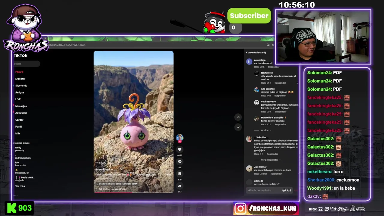Open Javi Runner's profile avatar

249,168
